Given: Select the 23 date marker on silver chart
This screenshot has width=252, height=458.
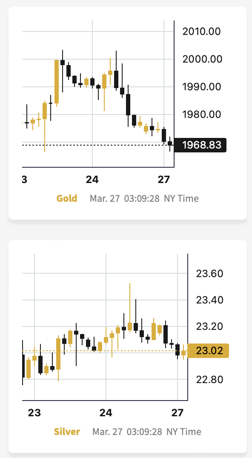Looking at the screenshot, I should (34, 413).
